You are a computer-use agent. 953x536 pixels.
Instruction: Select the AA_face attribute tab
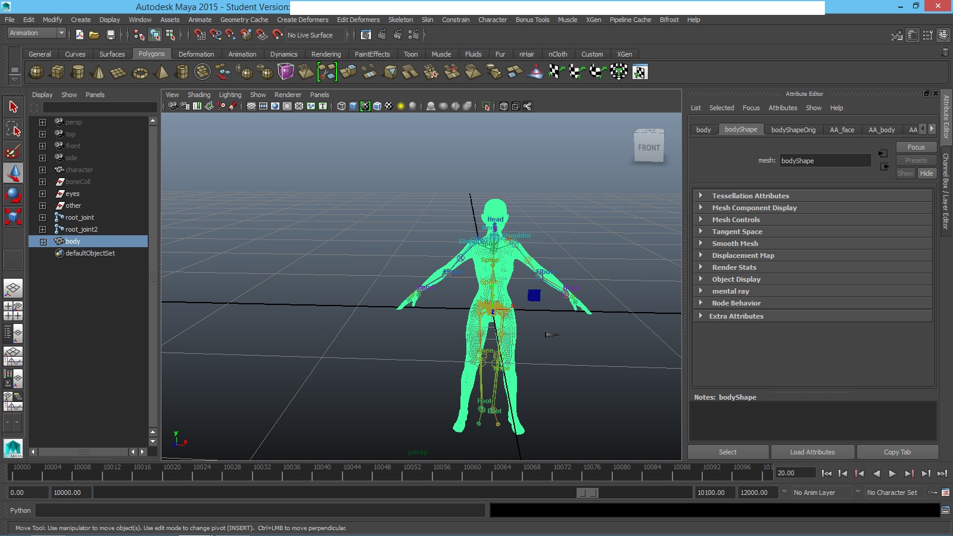(x=842, y=130)
